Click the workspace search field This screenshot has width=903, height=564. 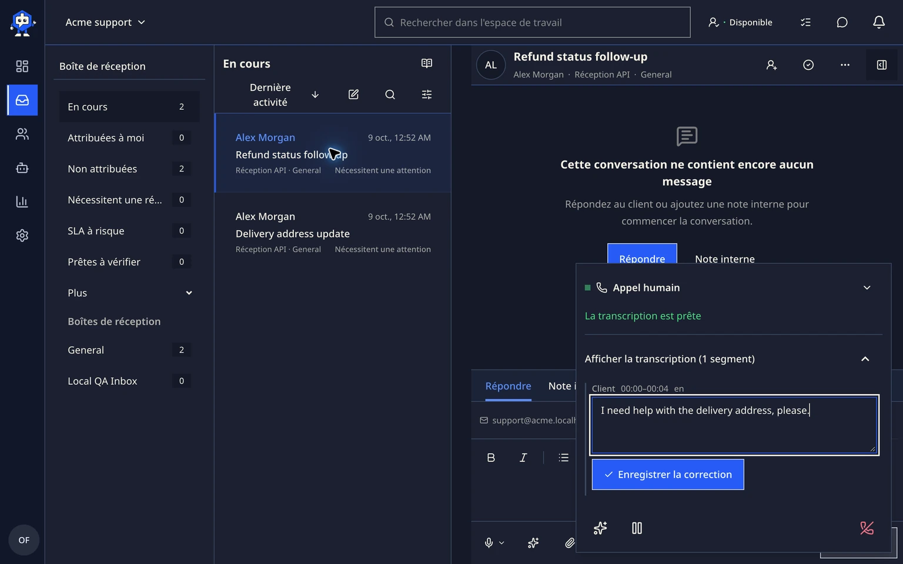click(533, 22)
